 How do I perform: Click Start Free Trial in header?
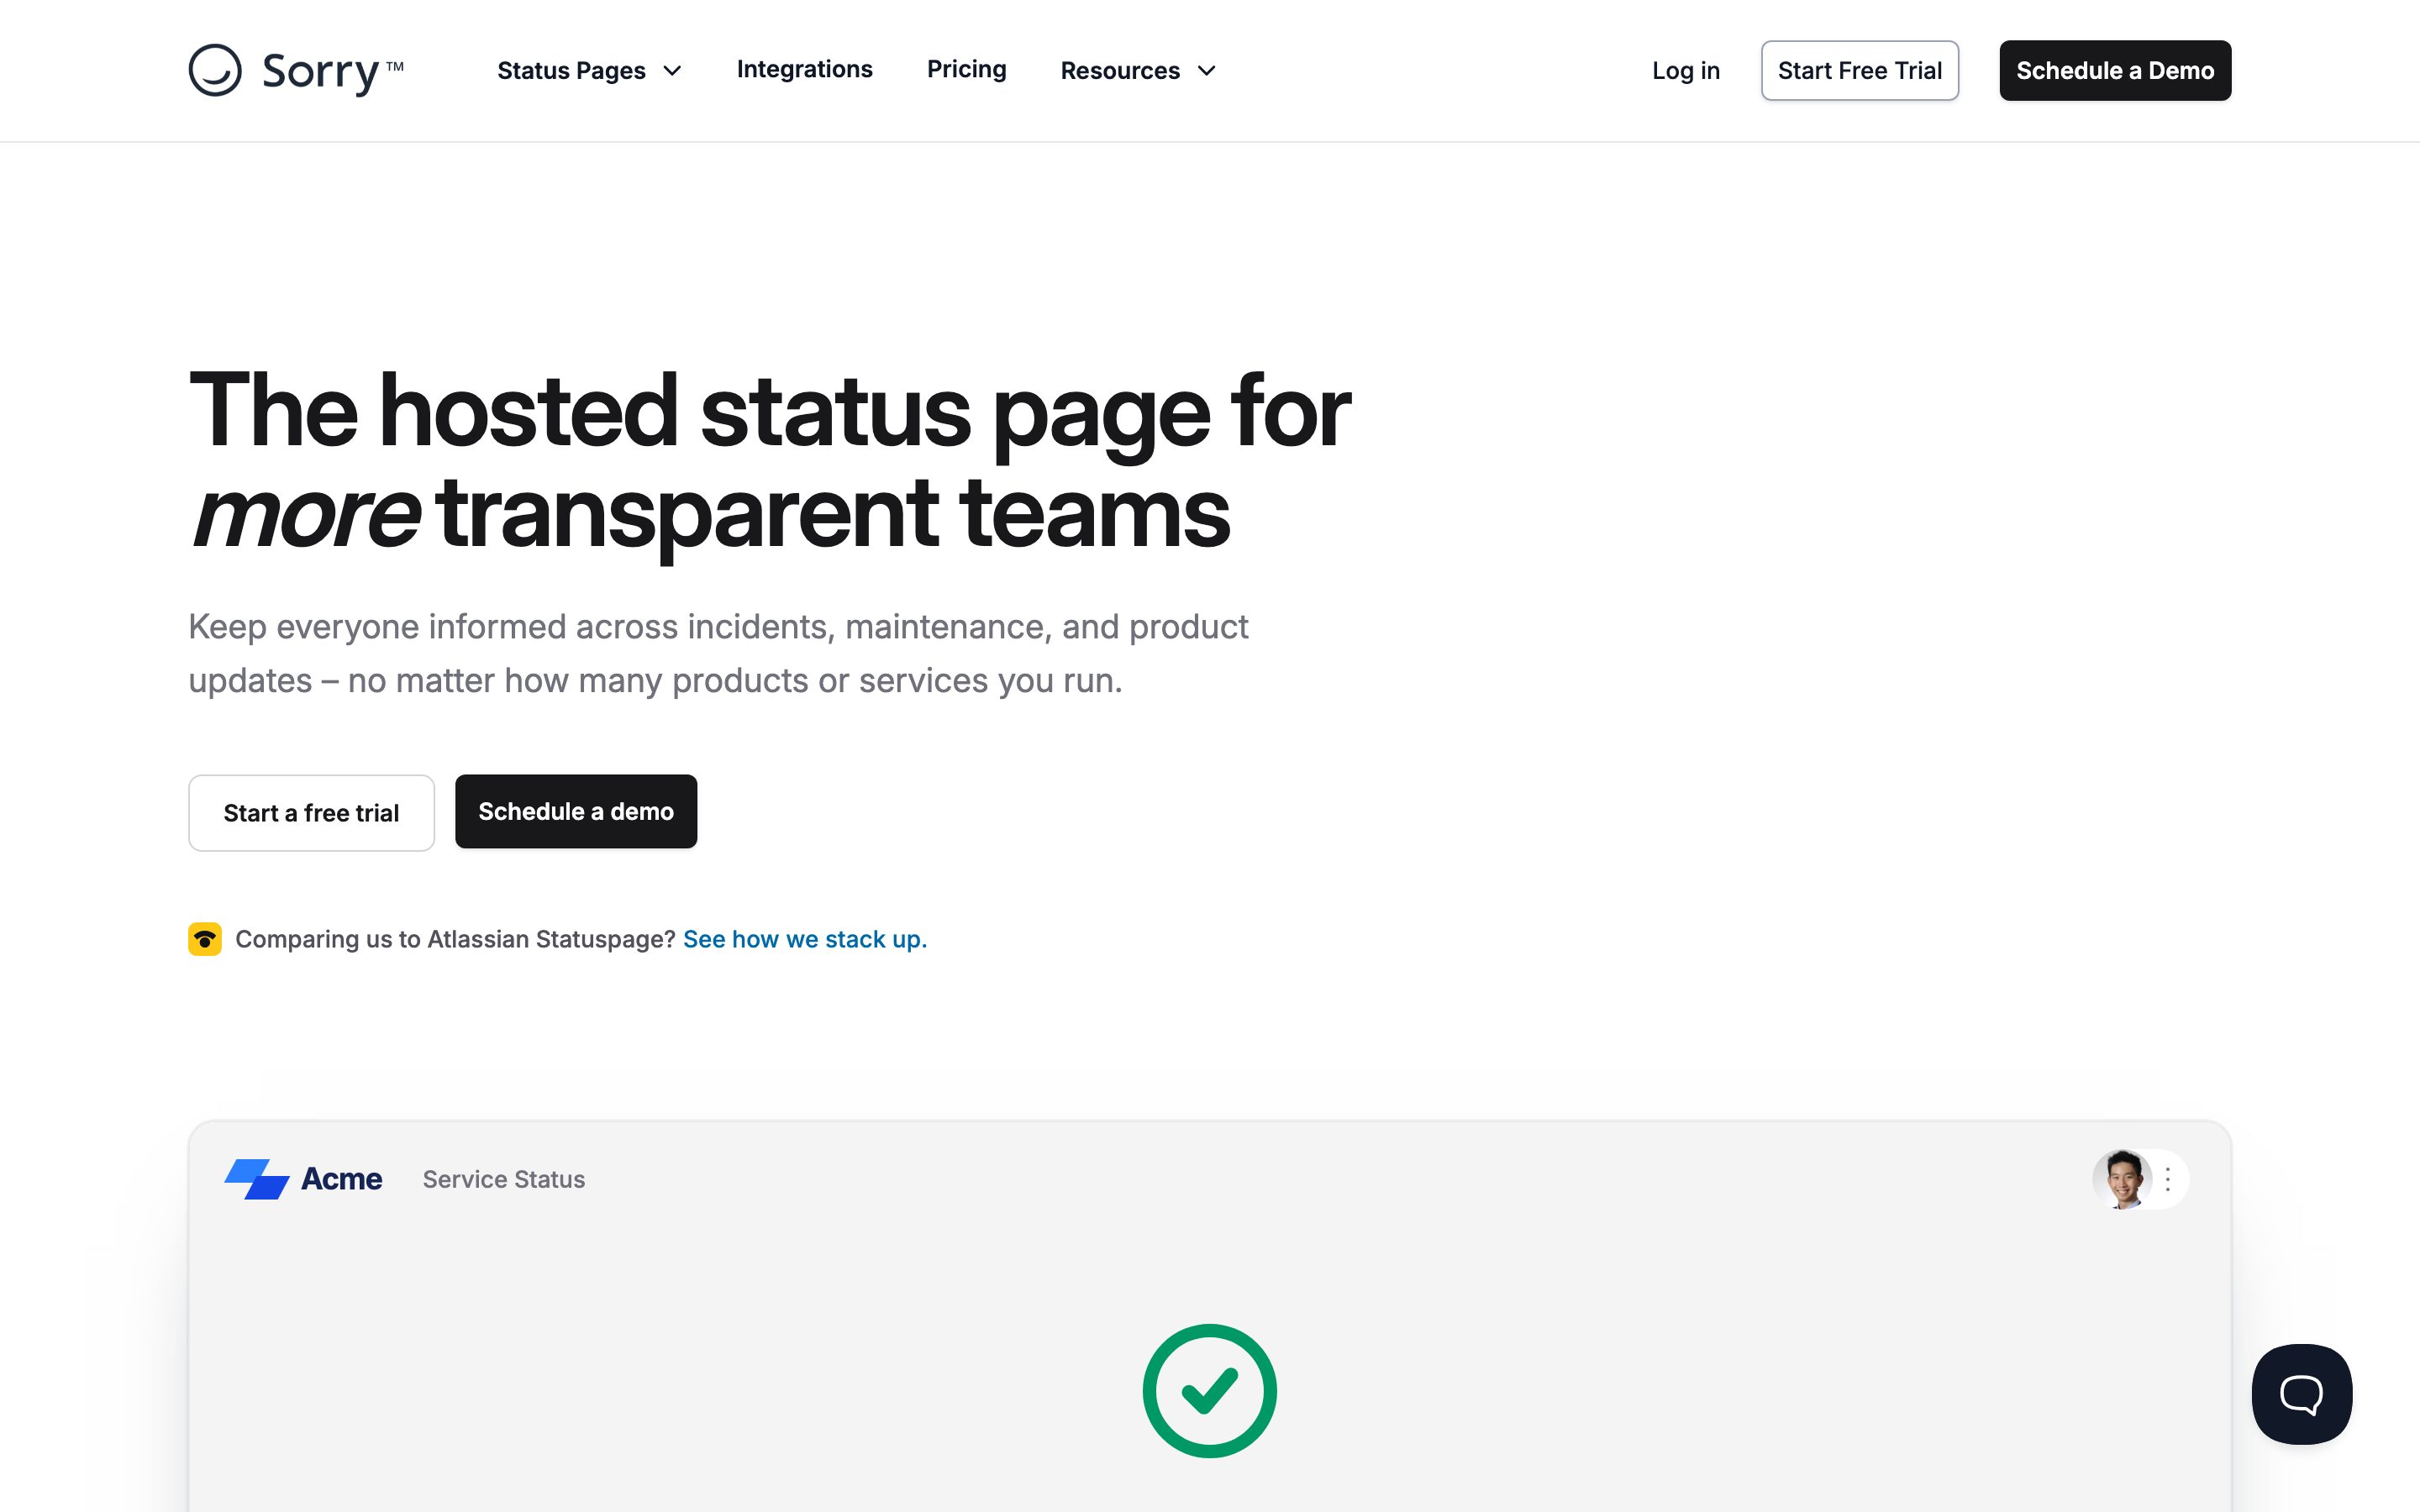(1859, 71)
